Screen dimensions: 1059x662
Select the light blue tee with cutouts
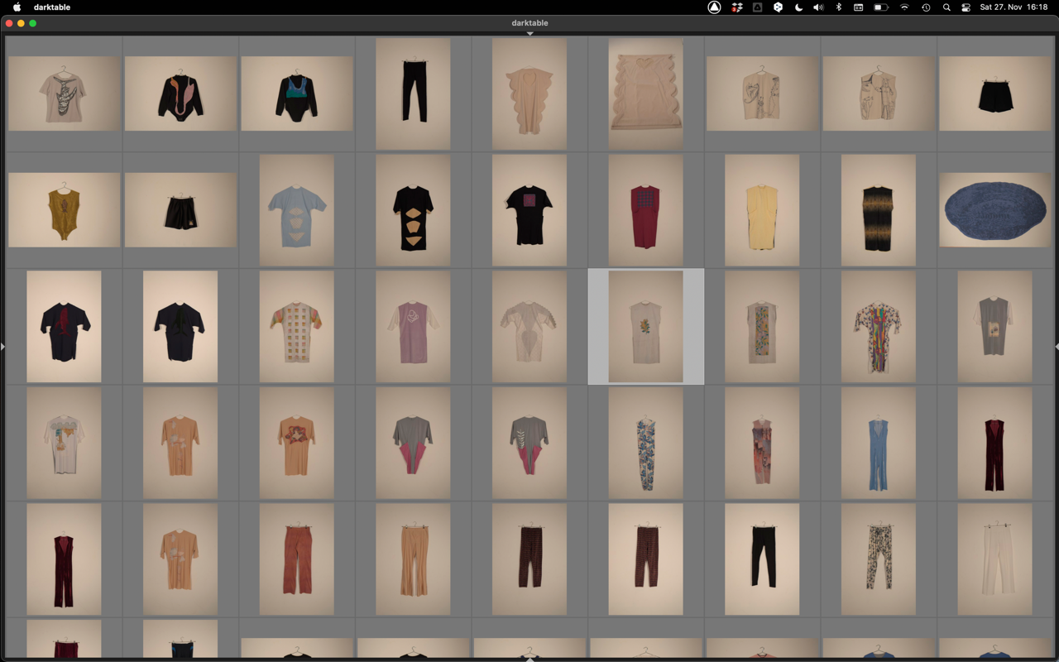[x=297, y=210]
